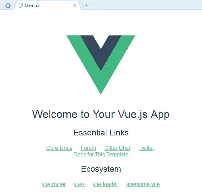
Task: Open Docs for This Template link
Action: 101,154
